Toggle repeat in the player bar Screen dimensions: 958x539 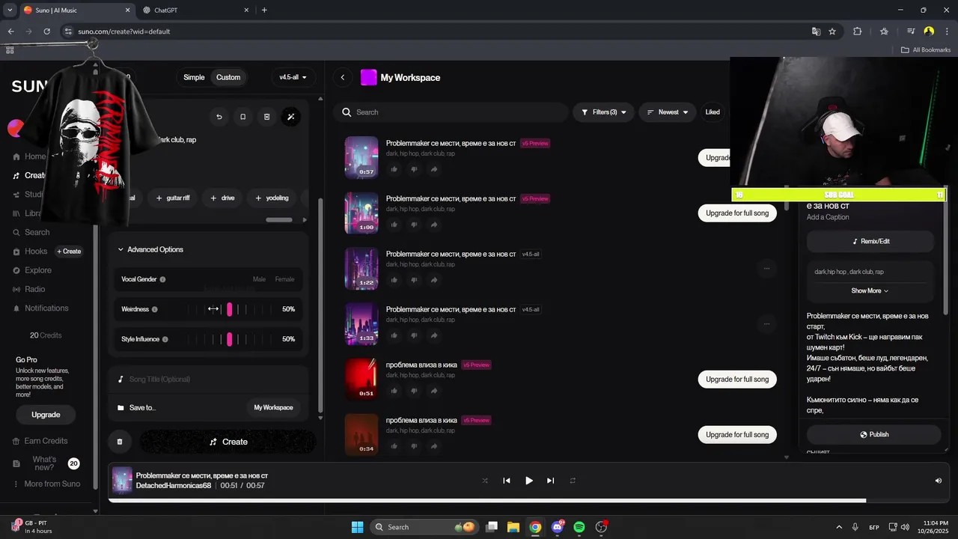coord(573,481)
